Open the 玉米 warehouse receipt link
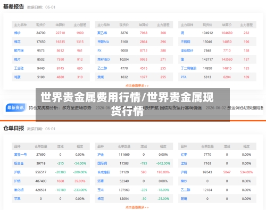The width and height of the screenshot is (266, 210). pos(101,190)
